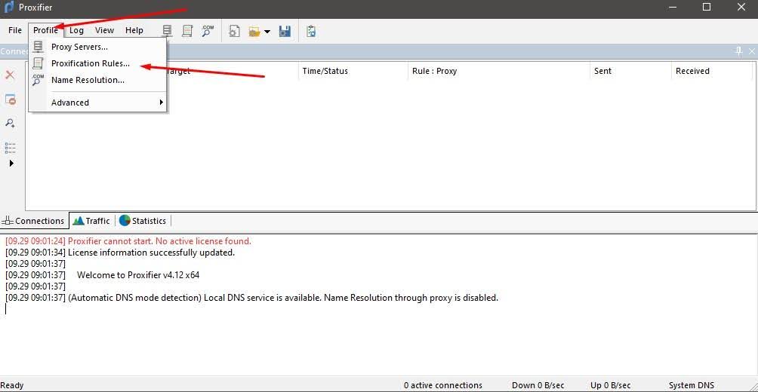Maximize the Proxifier window
Image resolution: width=758 pixels, height=392 pixels.
coord(706,7)
